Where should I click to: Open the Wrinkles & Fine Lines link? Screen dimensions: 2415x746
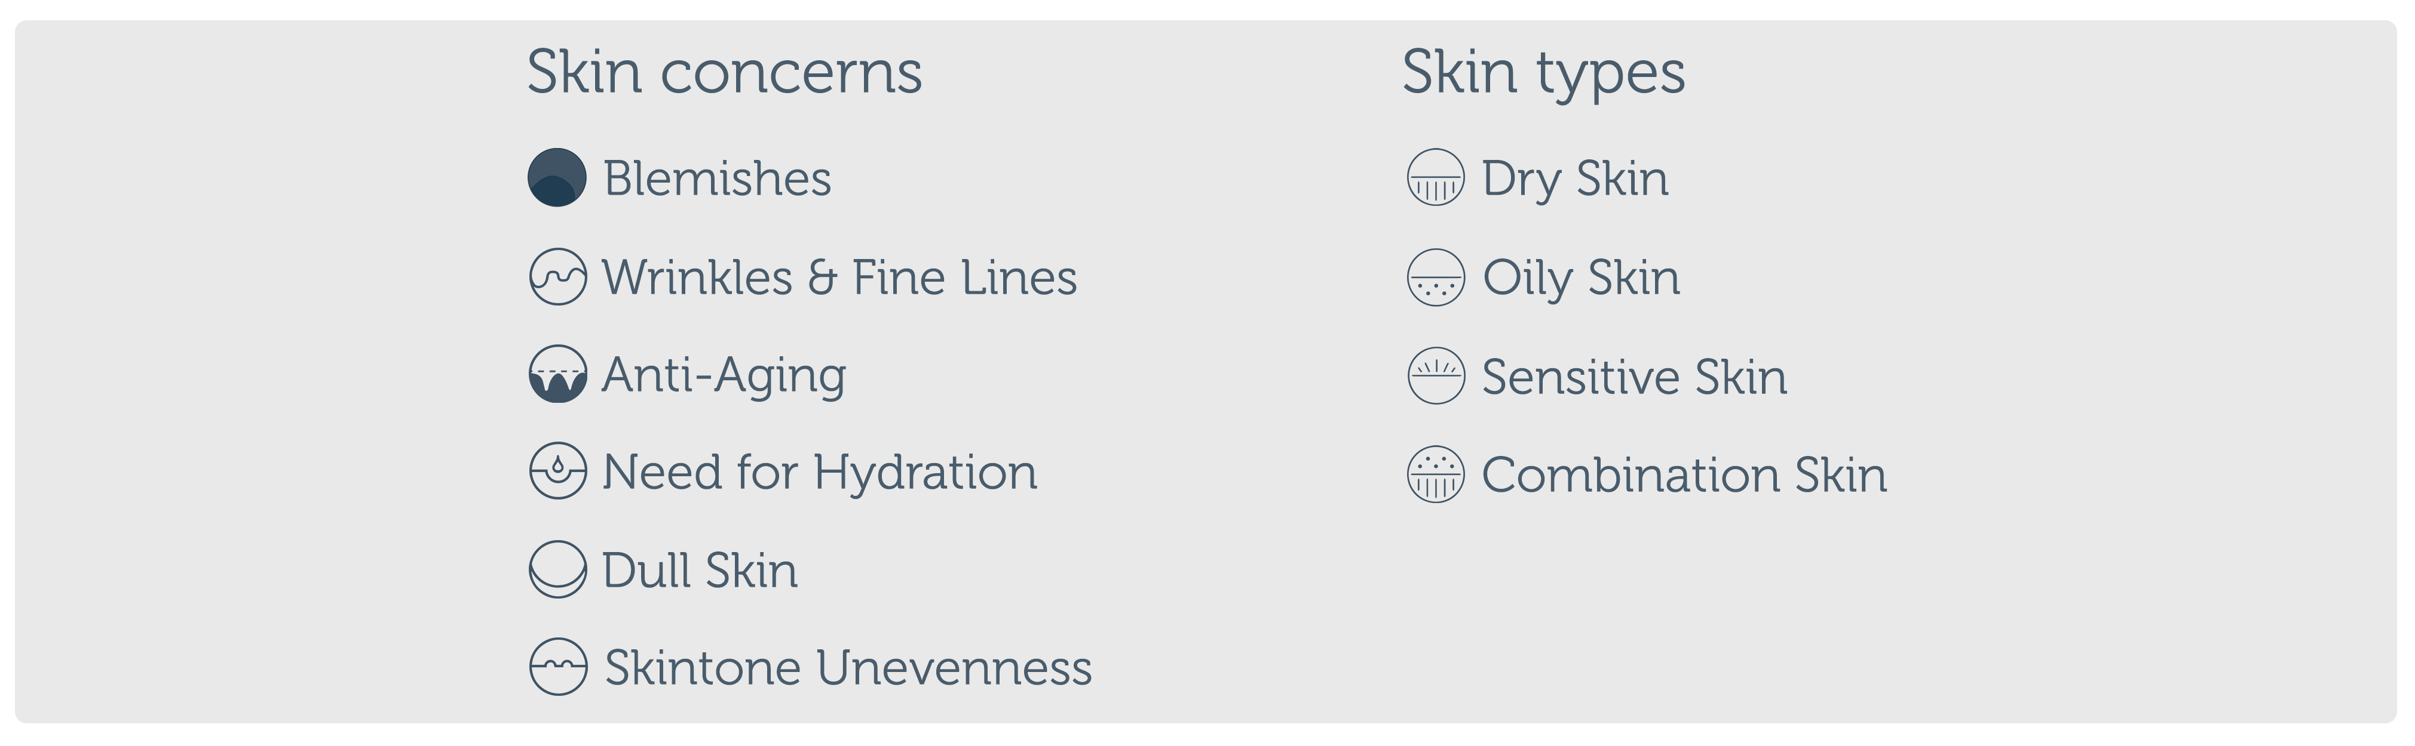click(839, 278)
